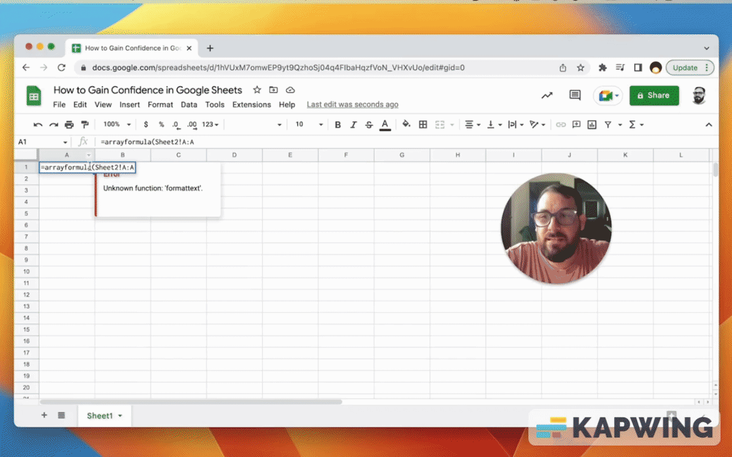Format as currency with dollar icon
This screenshot has width=732, height=457.
point(146,125)
